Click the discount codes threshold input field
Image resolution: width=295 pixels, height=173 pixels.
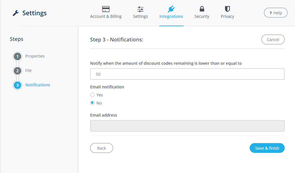187,74
